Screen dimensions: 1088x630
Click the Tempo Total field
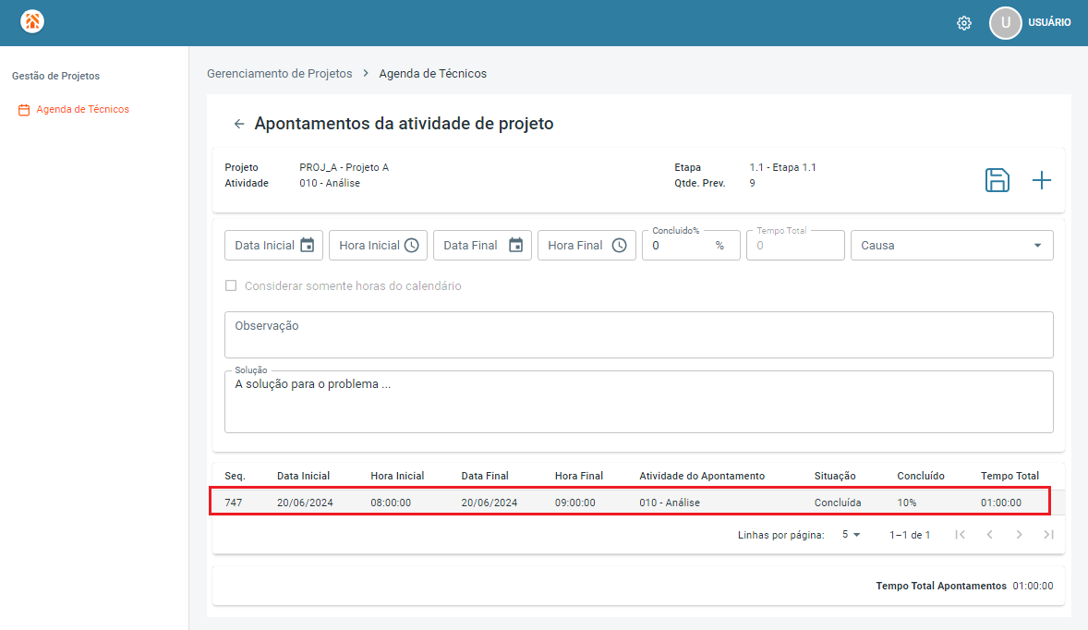pyautogui.click(x=795, y=246)
